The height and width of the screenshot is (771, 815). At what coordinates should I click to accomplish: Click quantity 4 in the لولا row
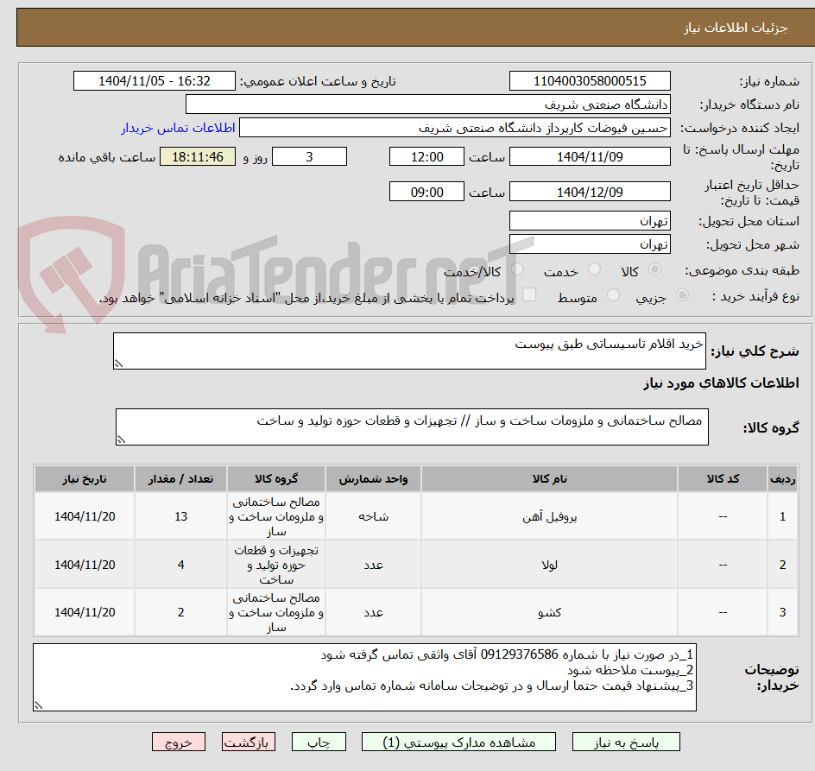click(x=180, y=565)
